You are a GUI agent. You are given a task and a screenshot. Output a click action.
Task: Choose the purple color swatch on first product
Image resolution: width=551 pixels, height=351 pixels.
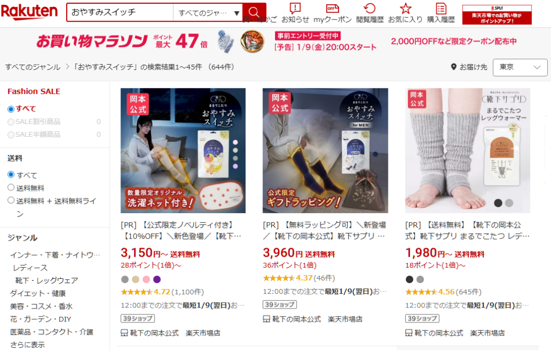click(157, 279)
